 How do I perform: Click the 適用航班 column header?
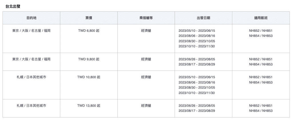point(261,18)
